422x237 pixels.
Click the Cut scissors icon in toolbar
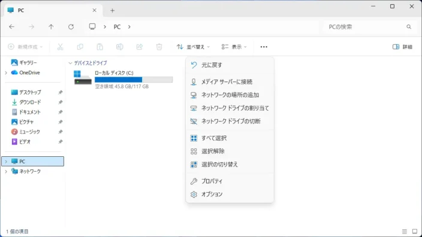[61, 47]
